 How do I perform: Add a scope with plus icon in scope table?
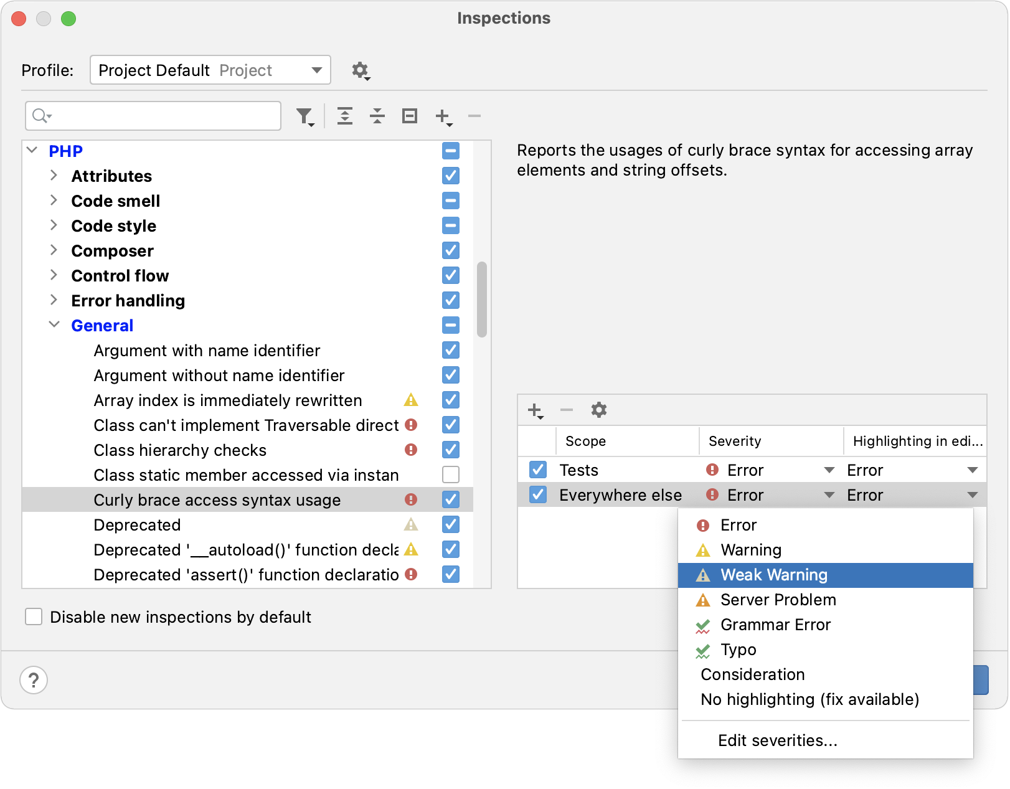536,410
